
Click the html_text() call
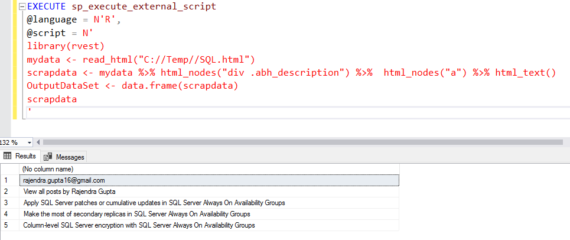pos(526,73)
